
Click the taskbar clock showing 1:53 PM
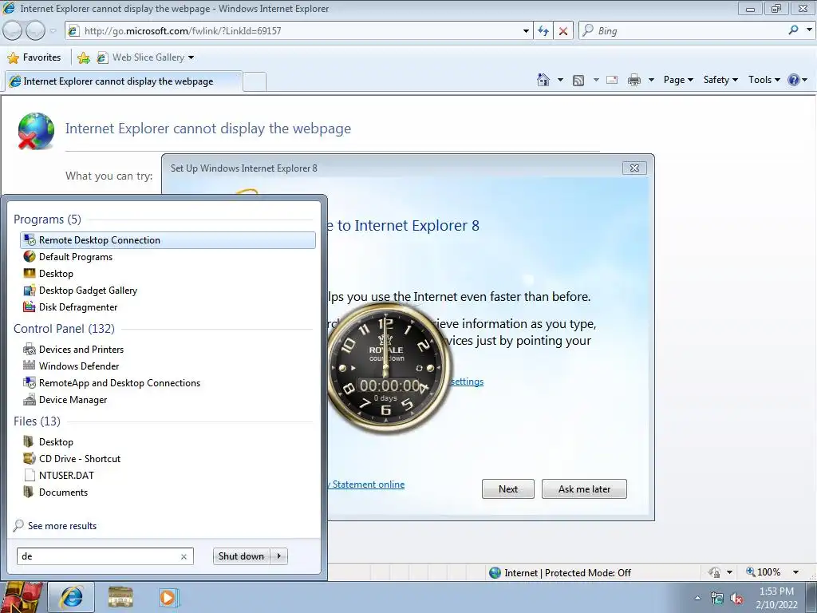tap(776, 598)
